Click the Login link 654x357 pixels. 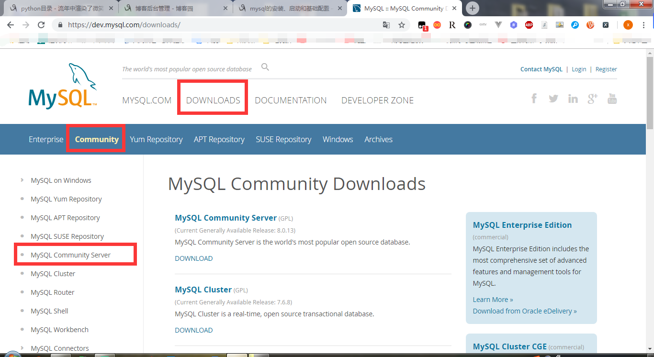579,69
